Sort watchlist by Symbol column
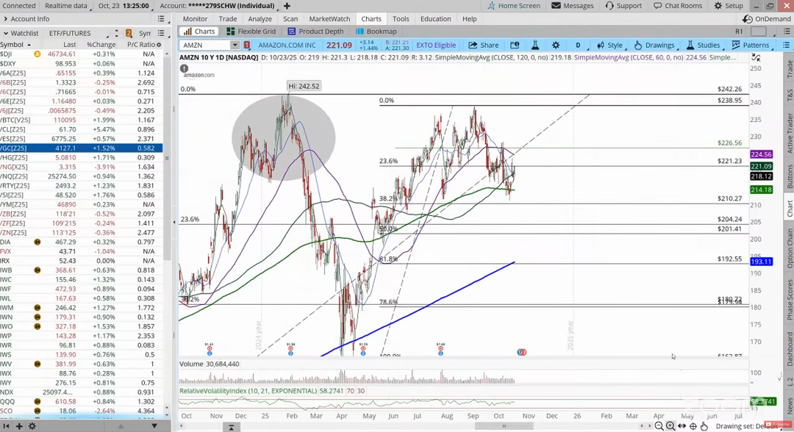 (x=15, y=45)
